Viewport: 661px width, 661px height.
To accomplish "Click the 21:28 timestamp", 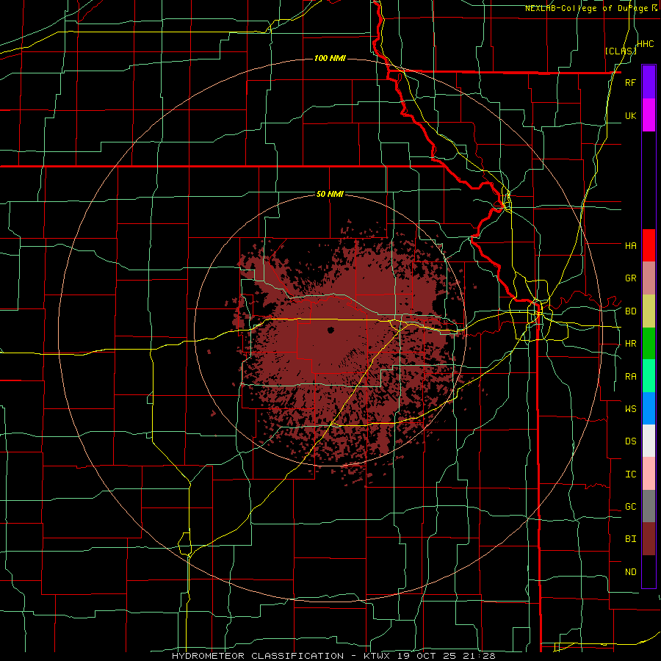I will (480, 656).
